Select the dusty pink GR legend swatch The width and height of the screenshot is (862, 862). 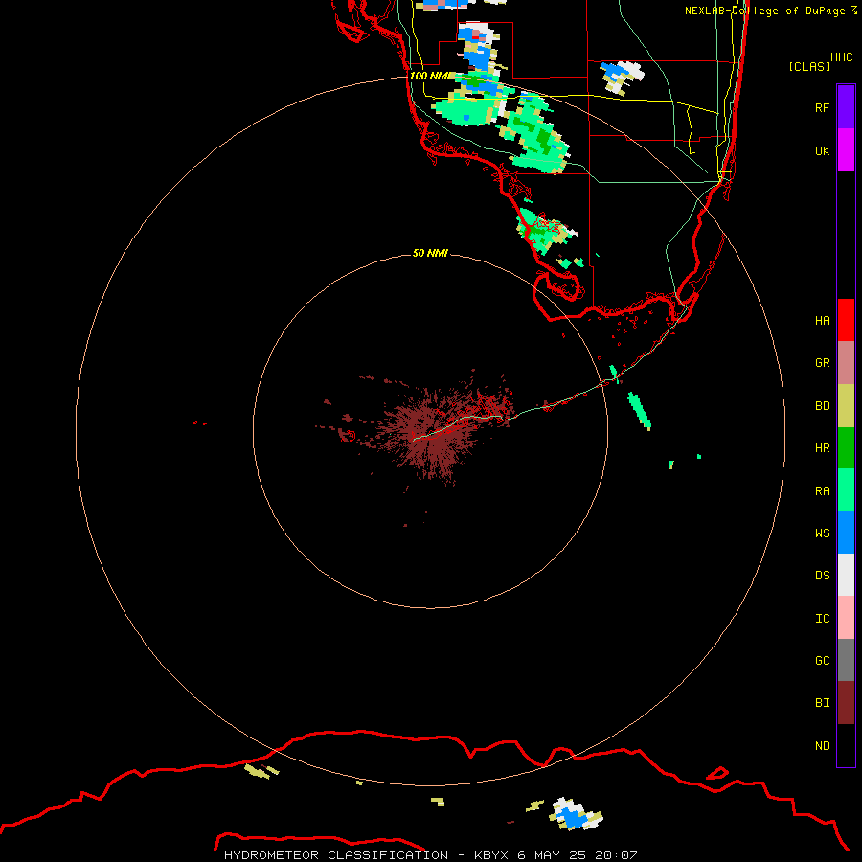tap(846, 363)
